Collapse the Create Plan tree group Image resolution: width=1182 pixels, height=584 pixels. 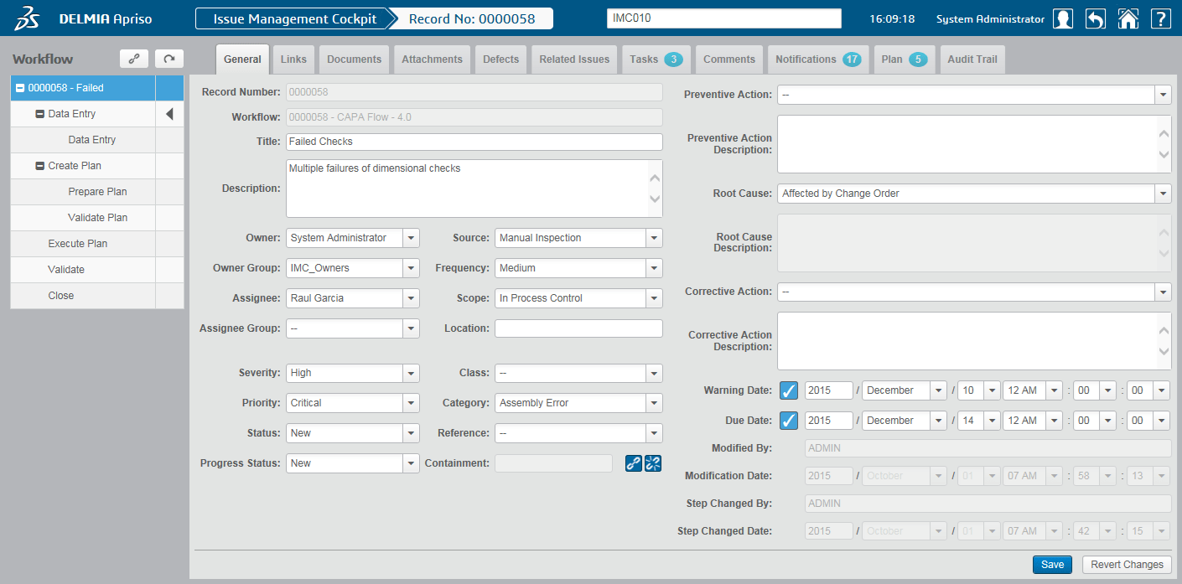click(39, 166)
